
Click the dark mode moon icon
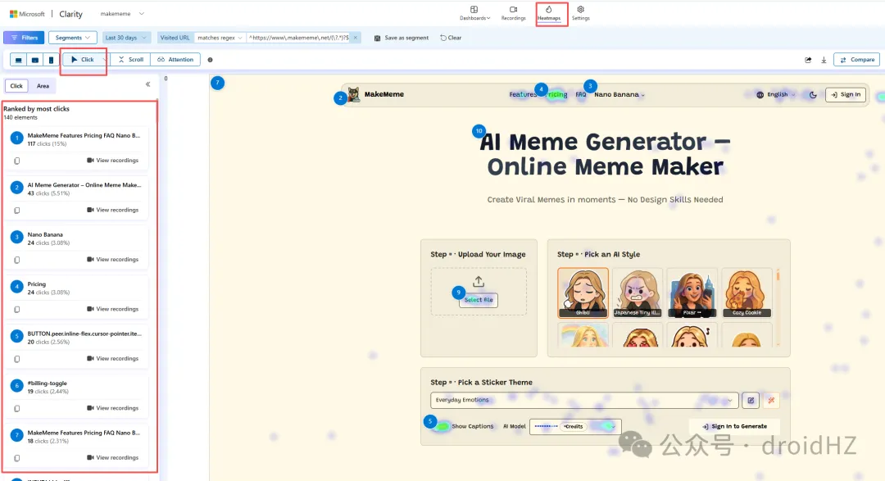(x=813, y=95)
